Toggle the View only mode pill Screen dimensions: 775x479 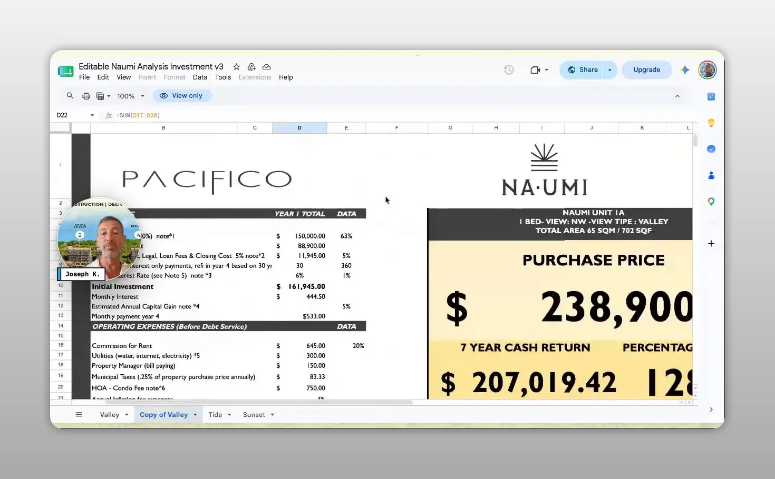181,96
